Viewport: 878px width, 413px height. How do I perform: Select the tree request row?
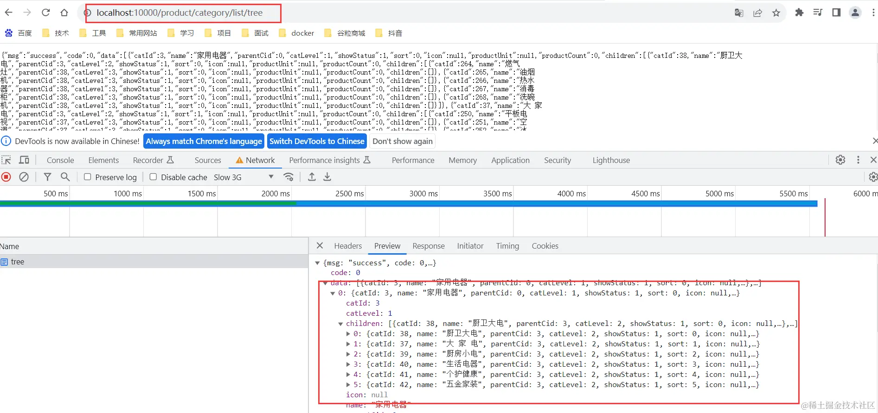[154, 262]
